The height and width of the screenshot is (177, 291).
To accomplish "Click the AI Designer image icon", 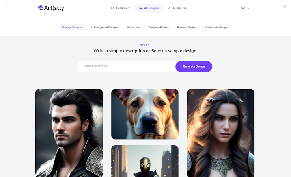I will pyautogui.click(x=140, y=8).
